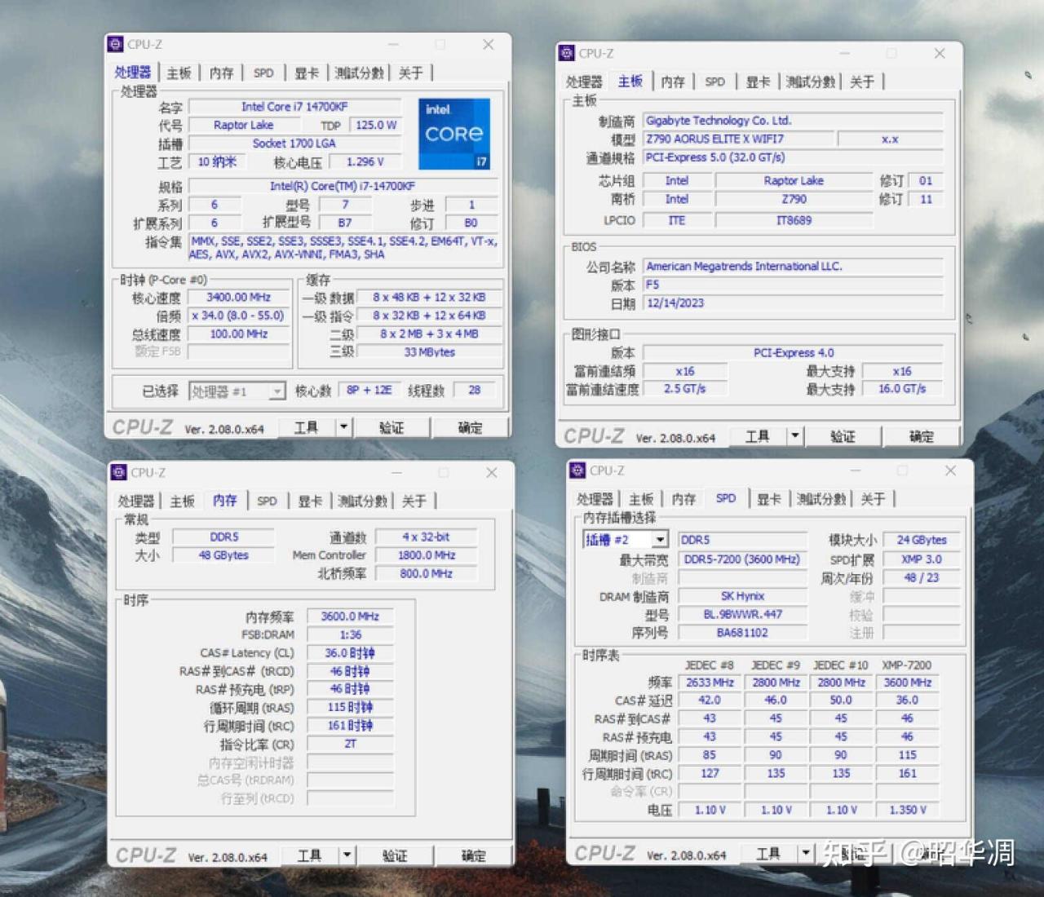Click 工具 button in the processor window
Screen dimensions: 1044x897
click(x=306, y=427)
